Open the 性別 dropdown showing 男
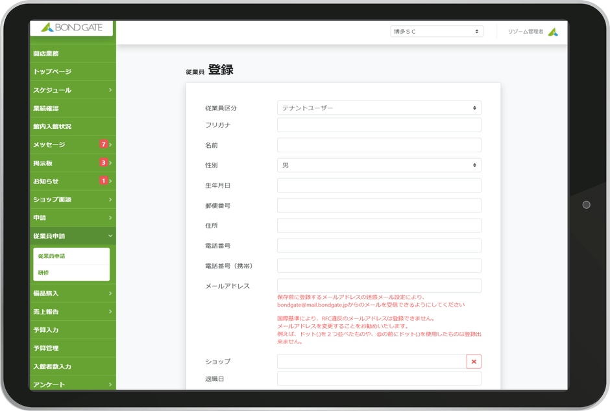 [x=378, y=165]
